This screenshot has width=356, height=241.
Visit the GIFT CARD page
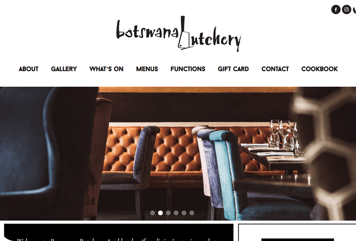coord(233,69)
